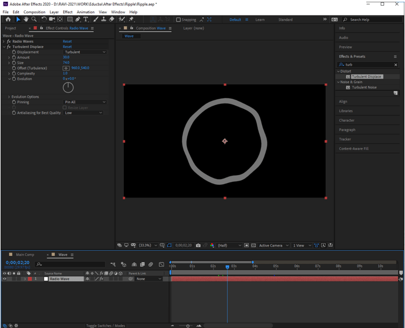Toggle the Complexity stopwatch
405x328 pixels.
(x=14, y=73)
